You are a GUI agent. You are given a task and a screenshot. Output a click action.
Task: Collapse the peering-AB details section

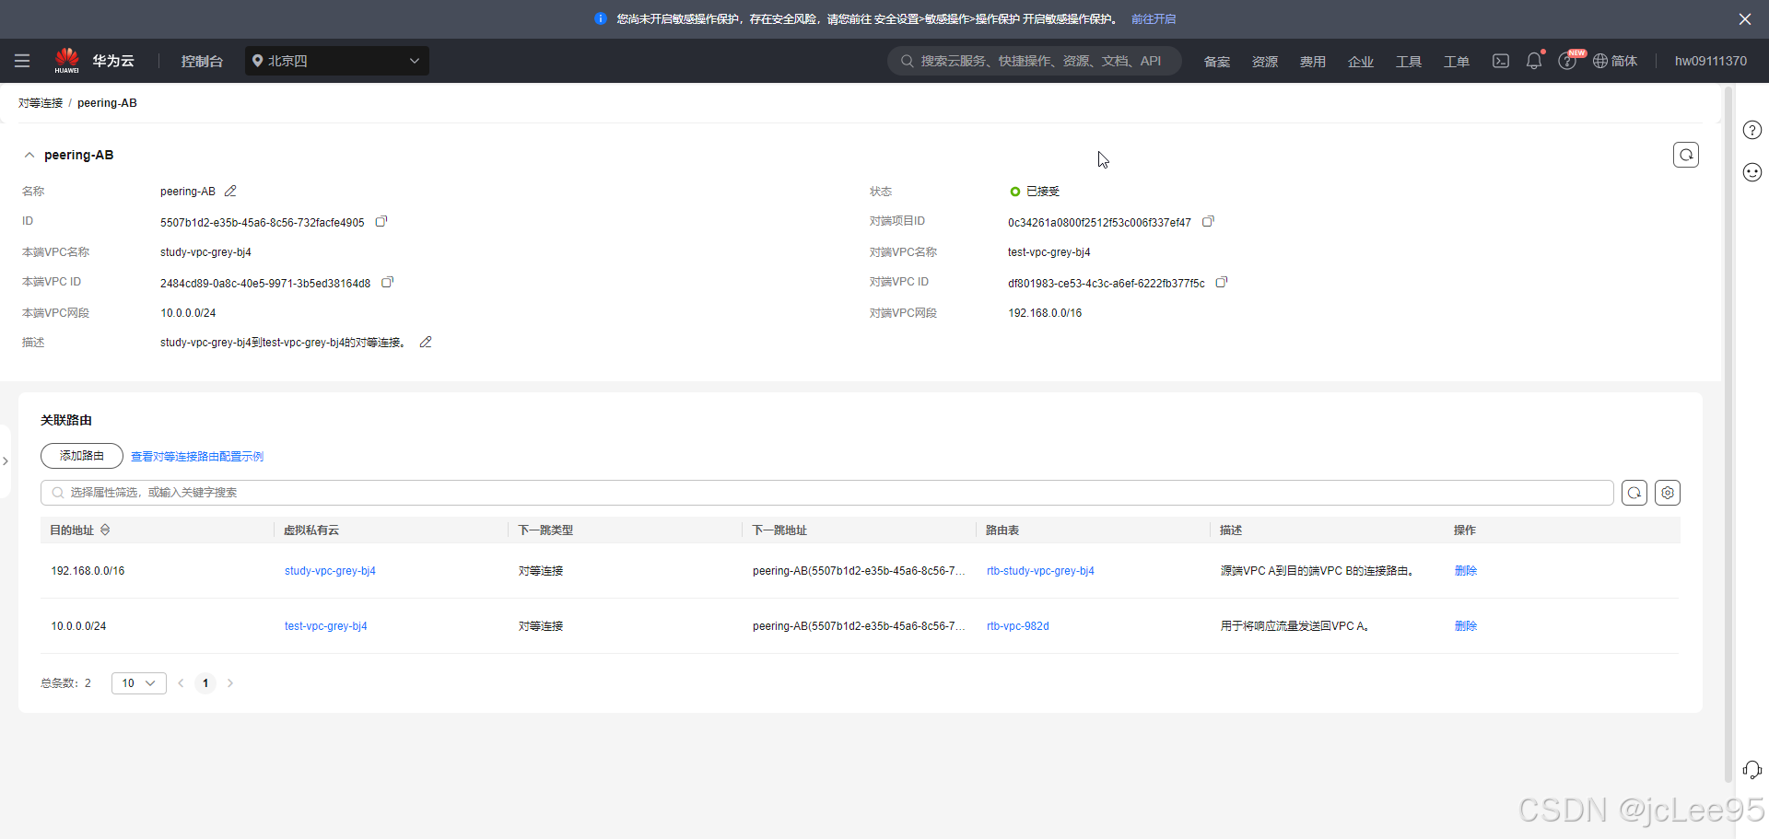tap(29, 155)
